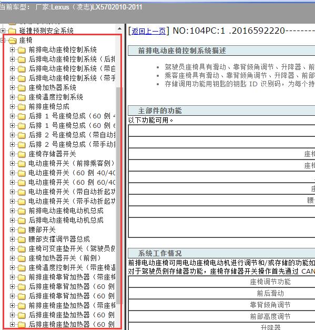Select folder icon of 座椅加热器系统

(22, 88)
